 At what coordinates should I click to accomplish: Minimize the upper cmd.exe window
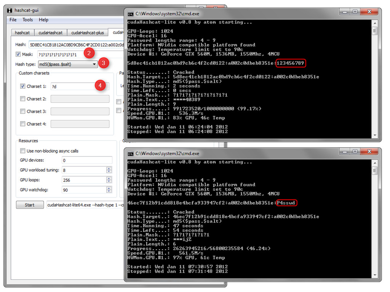[345, 12]
